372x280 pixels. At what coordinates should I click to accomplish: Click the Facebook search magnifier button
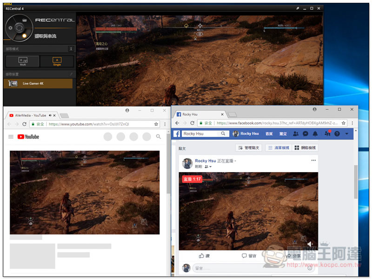pos(223,134)
